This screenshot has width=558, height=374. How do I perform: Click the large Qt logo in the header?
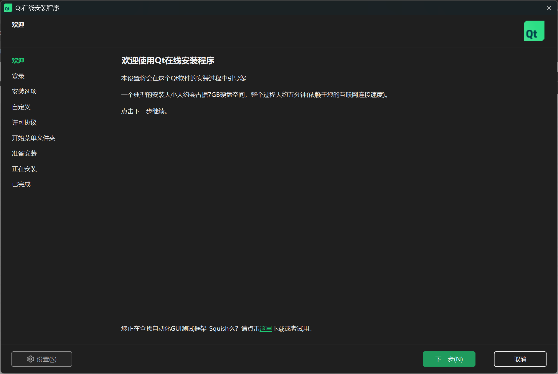(534, 31)
